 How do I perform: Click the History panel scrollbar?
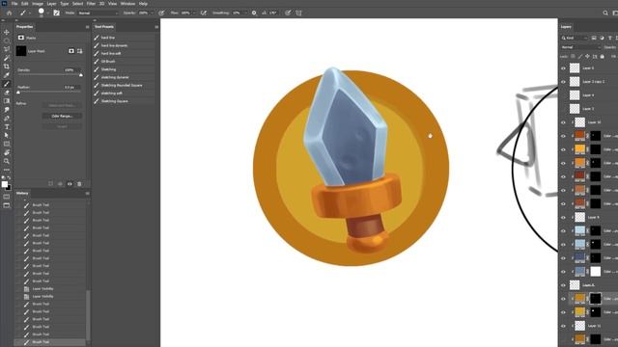88,315
